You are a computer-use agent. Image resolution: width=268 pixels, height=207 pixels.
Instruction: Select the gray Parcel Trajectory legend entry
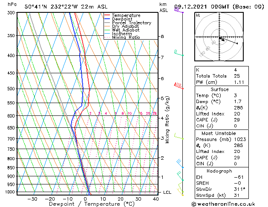click(128, 23)
